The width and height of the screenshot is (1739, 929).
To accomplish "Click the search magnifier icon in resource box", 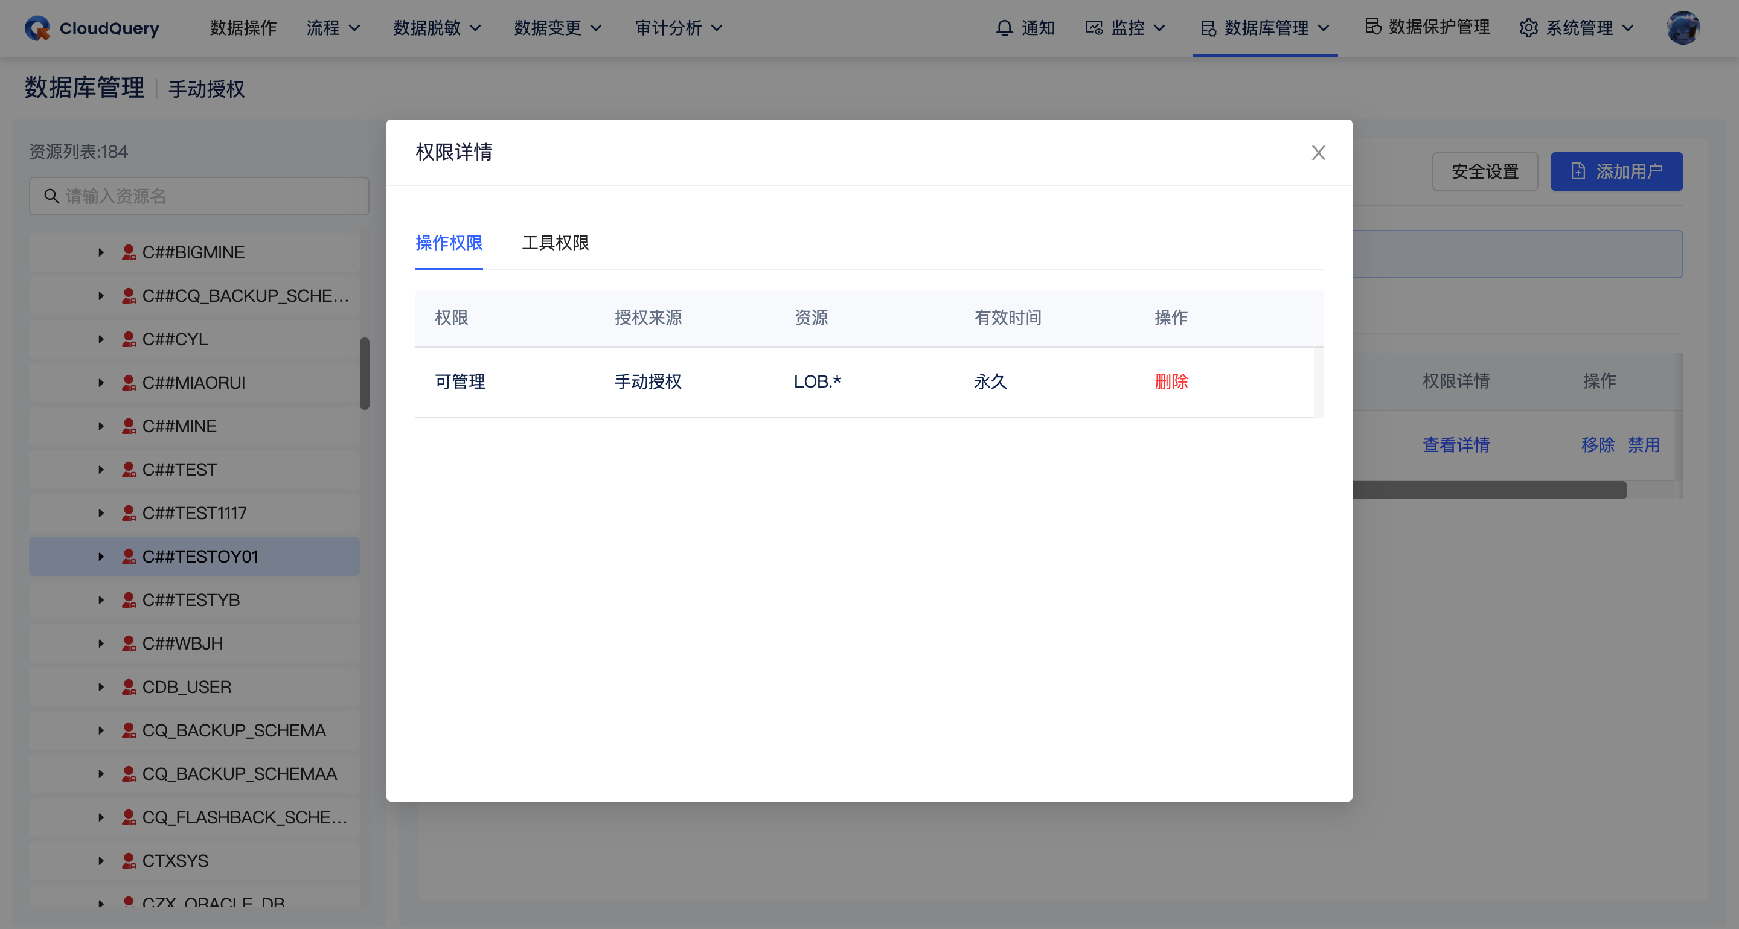I will pos(51,196).
